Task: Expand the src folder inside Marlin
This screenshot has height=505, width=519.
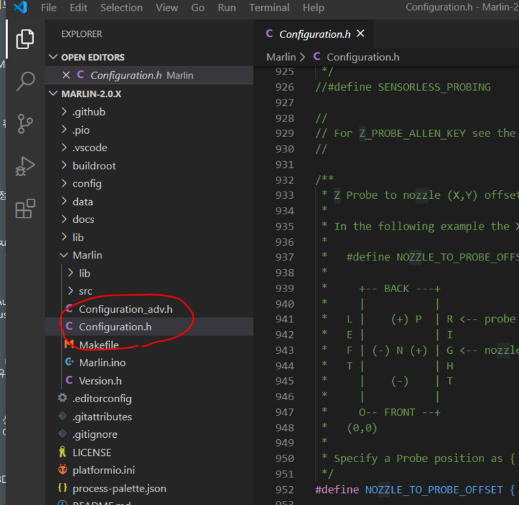Action: click(70, 290)
